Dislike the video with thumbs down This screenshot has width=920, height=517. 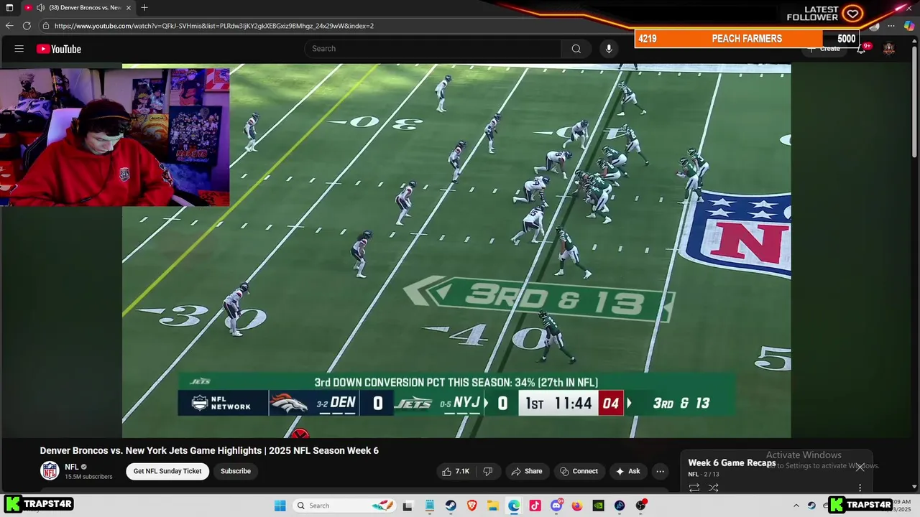488,471
